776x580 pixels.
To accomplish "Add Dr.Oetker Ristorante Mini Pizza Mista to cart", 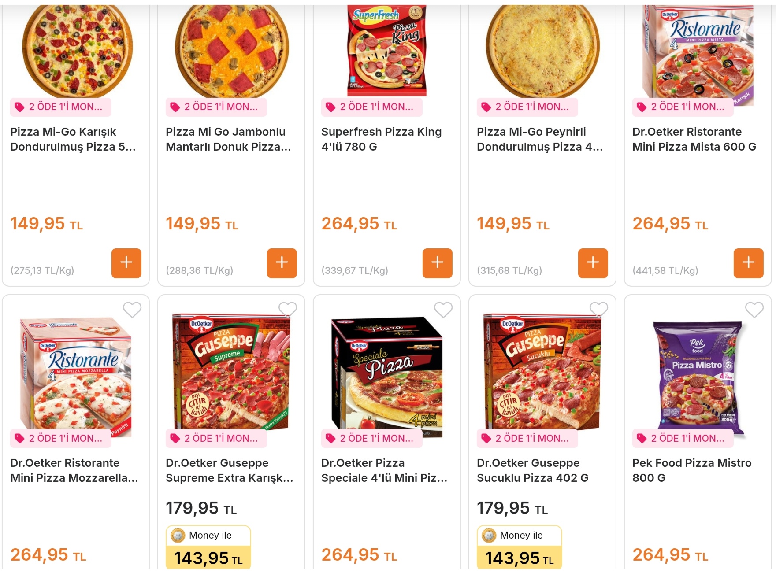I will [x=748, y=263].
